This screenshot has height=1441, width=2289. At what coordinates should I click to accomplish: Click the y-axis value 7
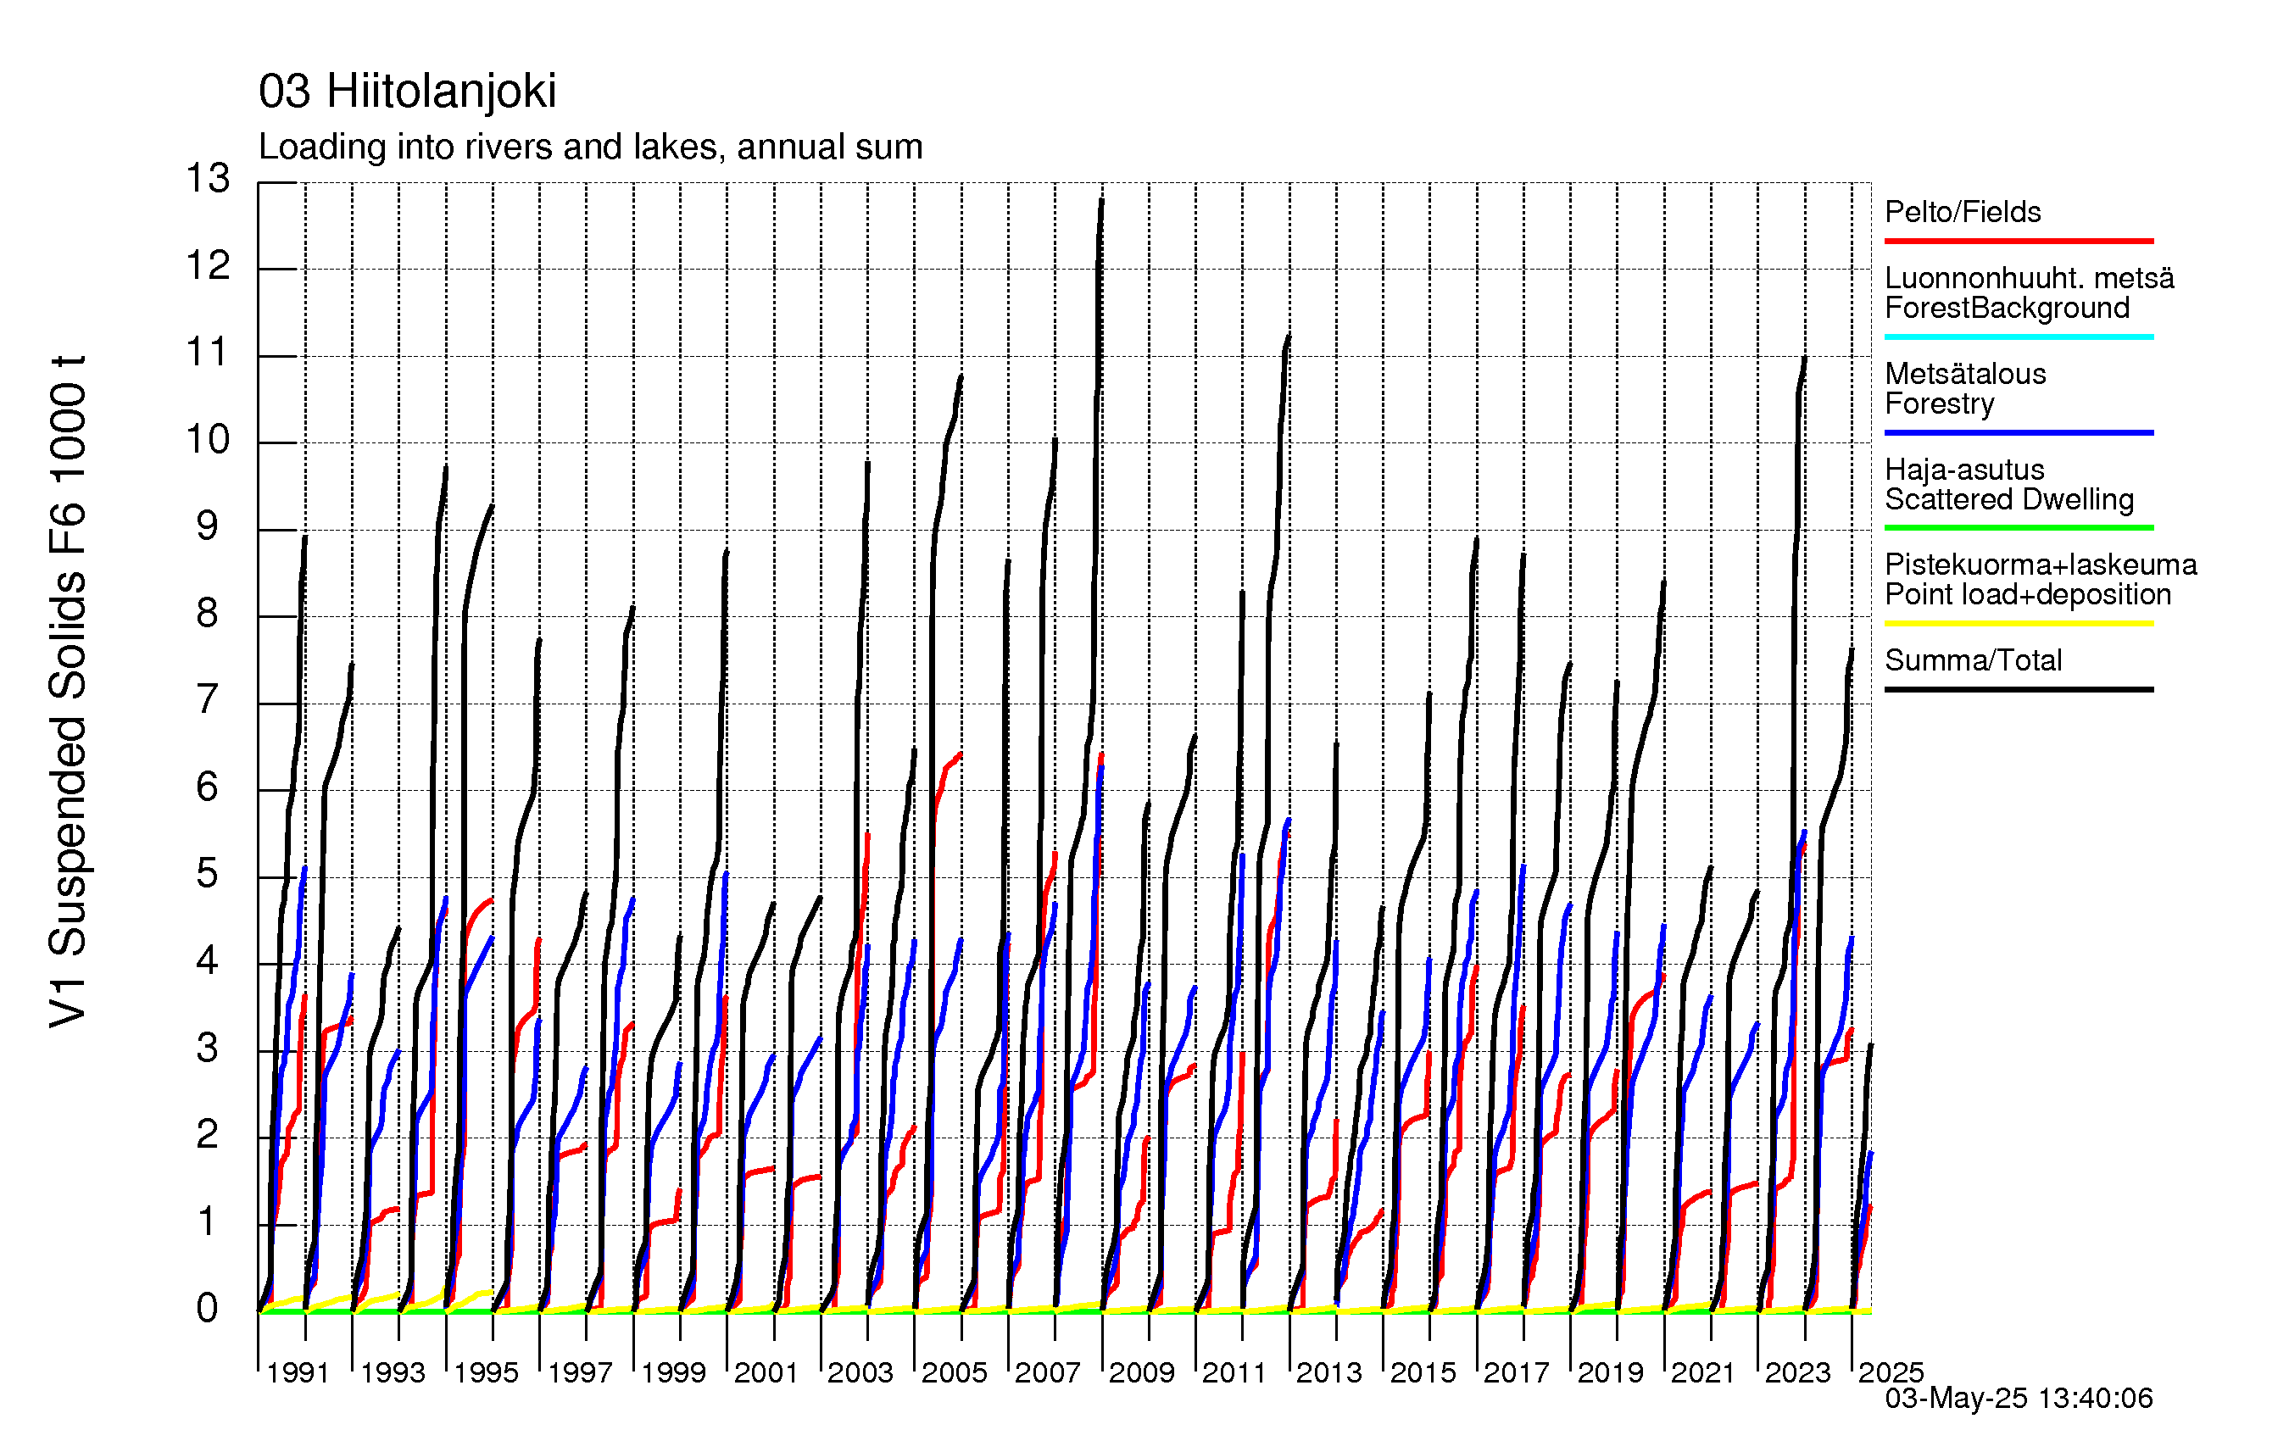pos(207,700)
